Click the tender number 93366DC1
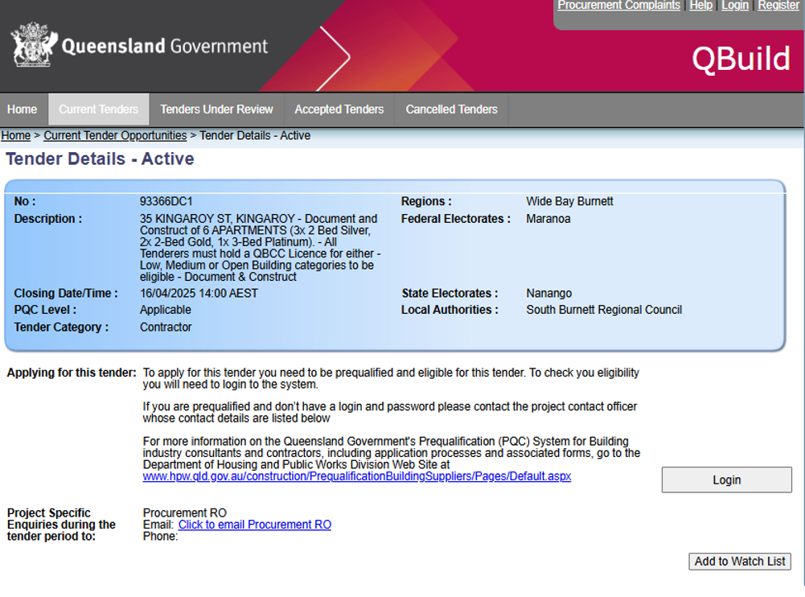805x597 pixels. point(166,202)
